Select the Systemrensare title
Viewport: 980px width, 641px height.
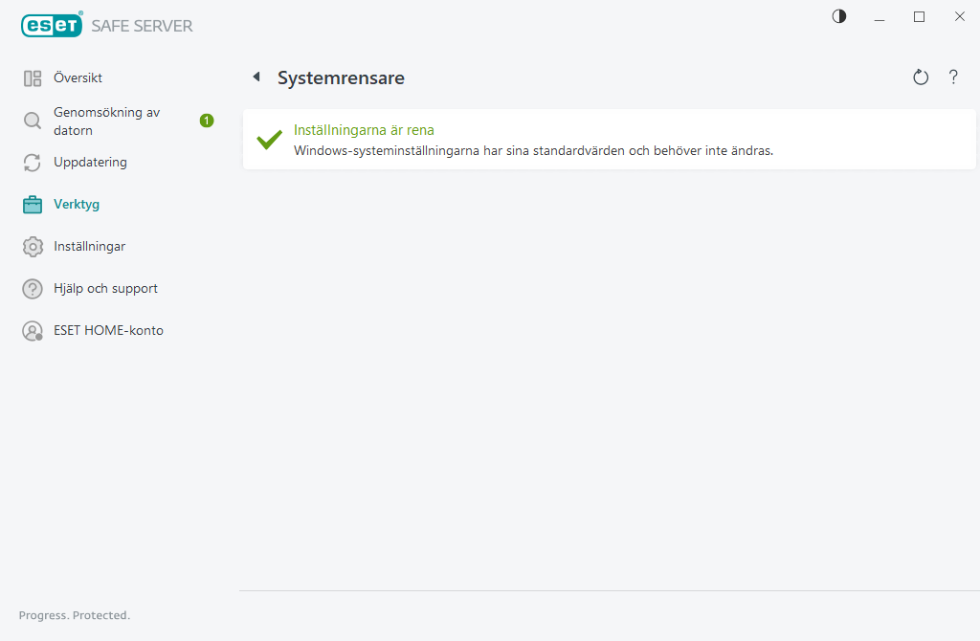[340, 77]
